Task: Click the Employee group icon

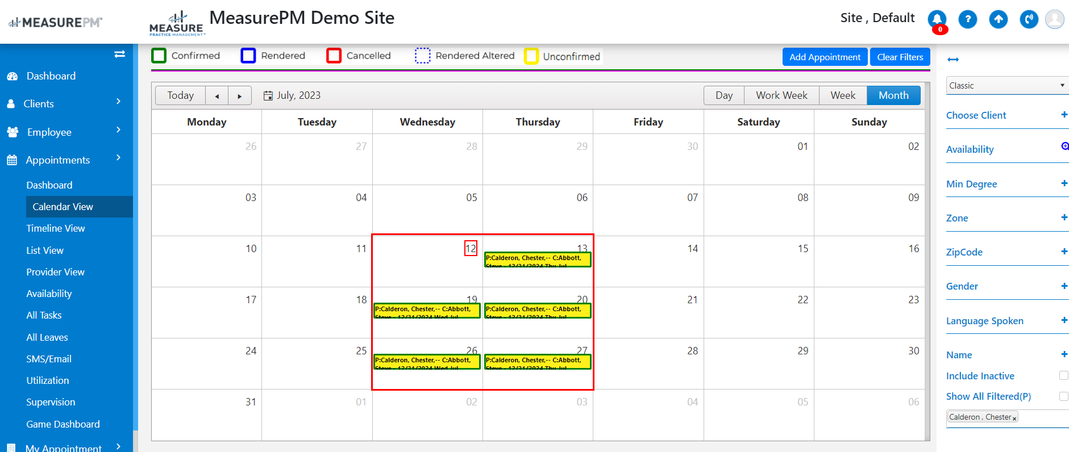Action: point(13,132)
